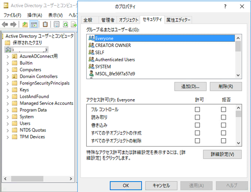
Task: Check Allow for 読み取り permission
Action: click(197, 117)
